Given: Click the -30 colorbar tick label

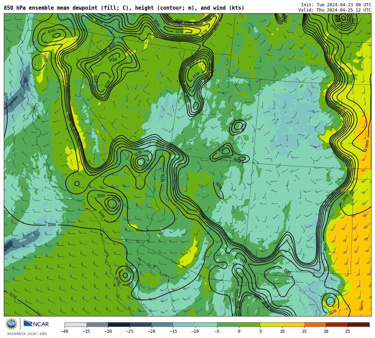Looking at the screenshot, I should 108,331.
